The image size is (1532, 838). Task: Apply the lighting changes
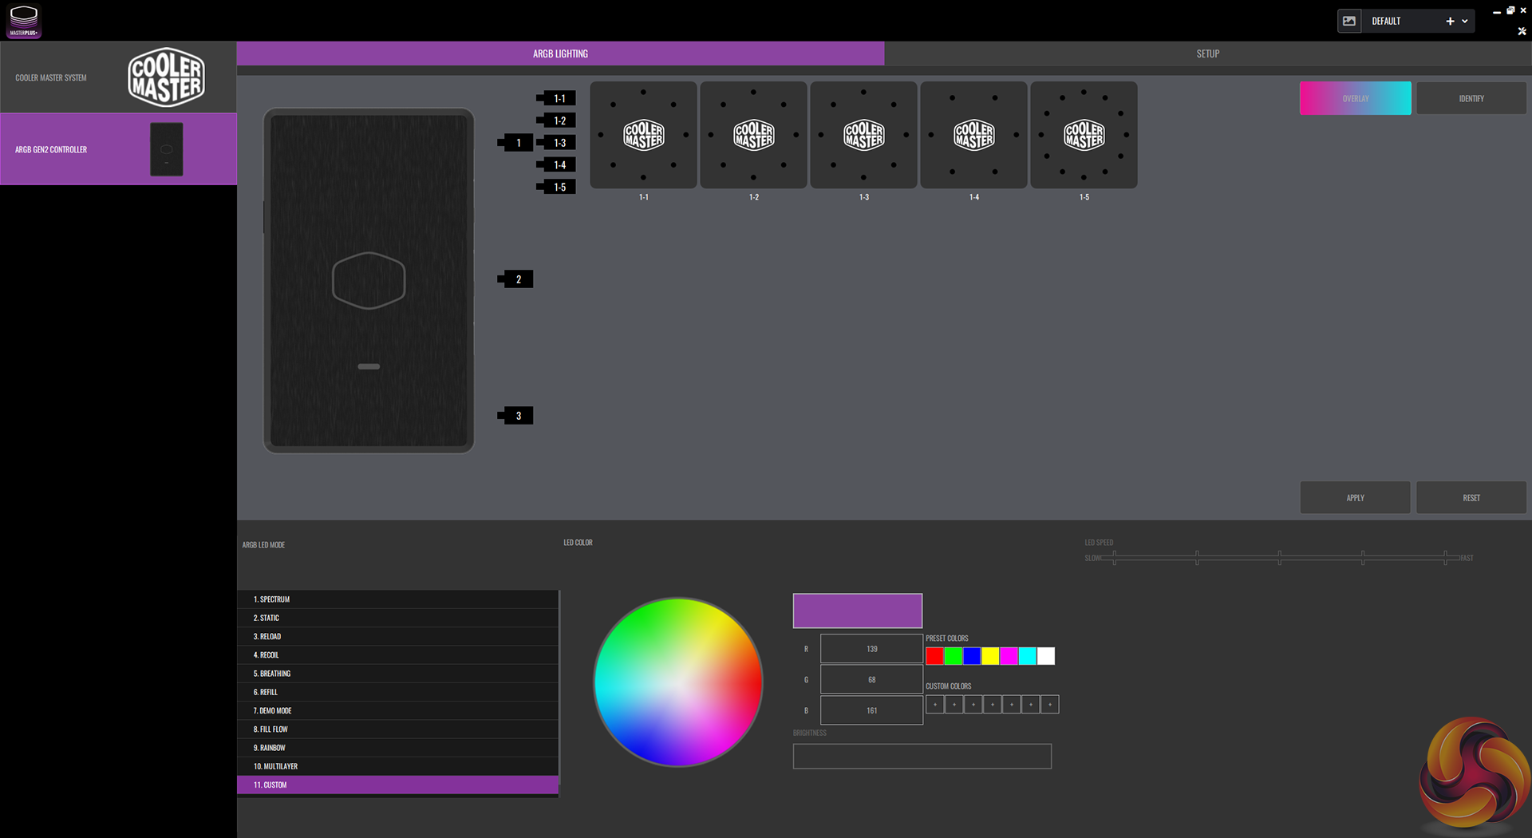pos(1355,497)
